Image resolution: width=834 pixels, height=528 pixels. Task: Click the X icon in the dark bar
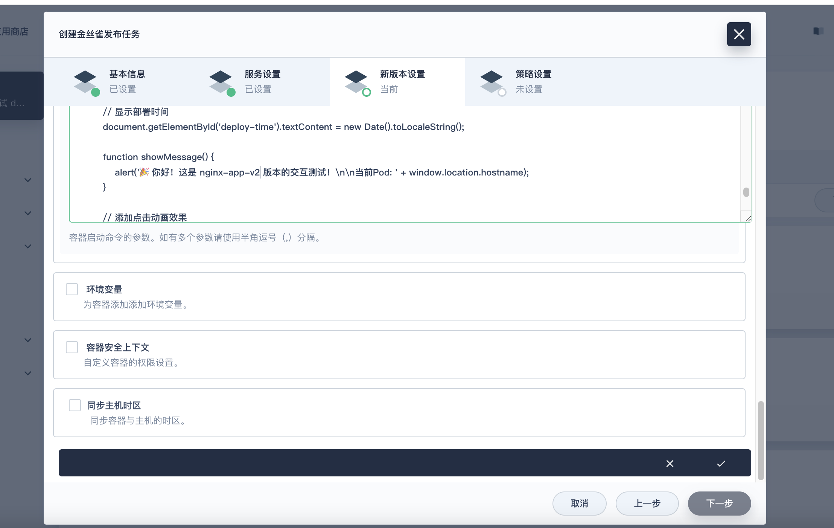pyautogui.click(x=670, y=464)
